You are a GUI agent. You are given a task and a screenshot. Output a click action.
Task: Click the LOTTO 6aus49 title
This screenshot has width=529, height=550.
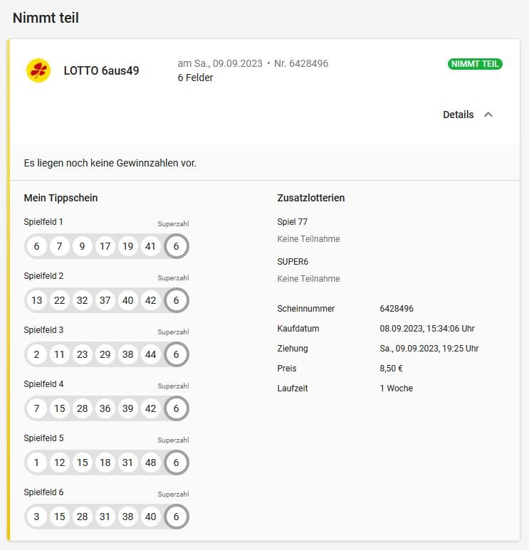tap(101, 70)
